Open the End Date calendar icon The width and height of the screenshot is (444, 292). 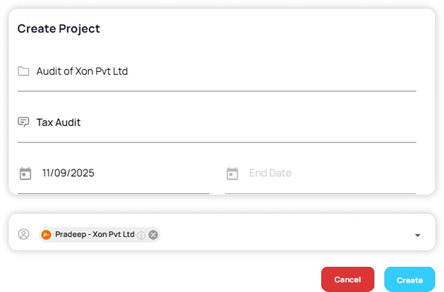[x=232, y=173]
